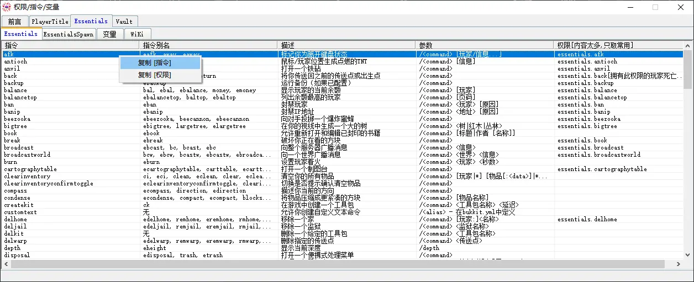Select the disposal command row
The width and height of the screenshot is (694, 282).
[x=343, y=255]
